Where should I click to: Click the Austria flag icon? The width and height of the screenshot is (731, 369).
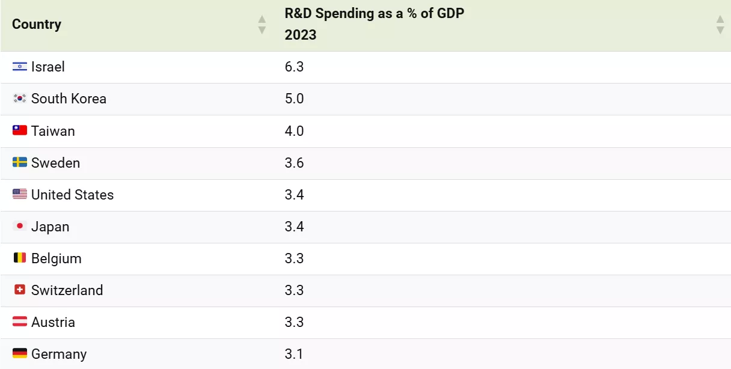(x=19, y=322)
